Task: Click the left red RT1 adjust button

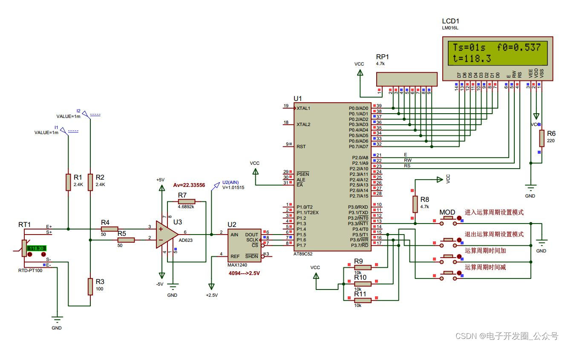Action: [x=30, y=254]
